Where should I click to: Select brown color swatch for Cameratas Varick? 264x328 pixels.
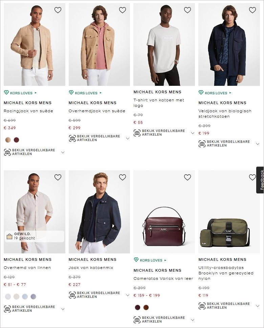tap(146, 307)
